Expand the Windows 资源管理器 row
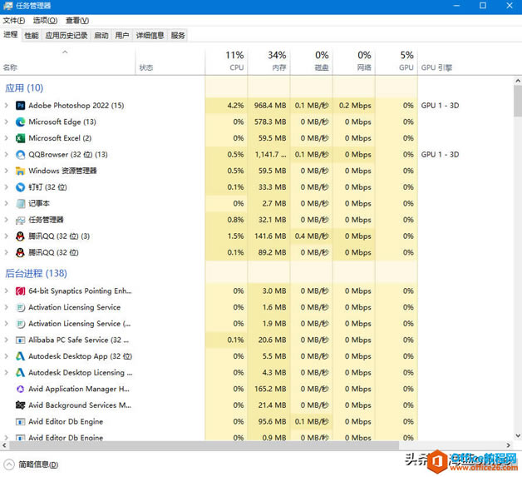 pyautogui.click(x=6, y=171)
